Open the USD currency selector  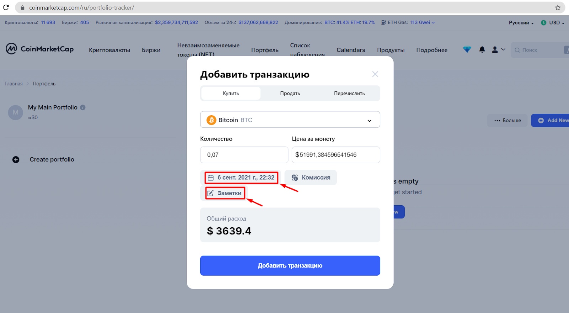tap(553, 22)
